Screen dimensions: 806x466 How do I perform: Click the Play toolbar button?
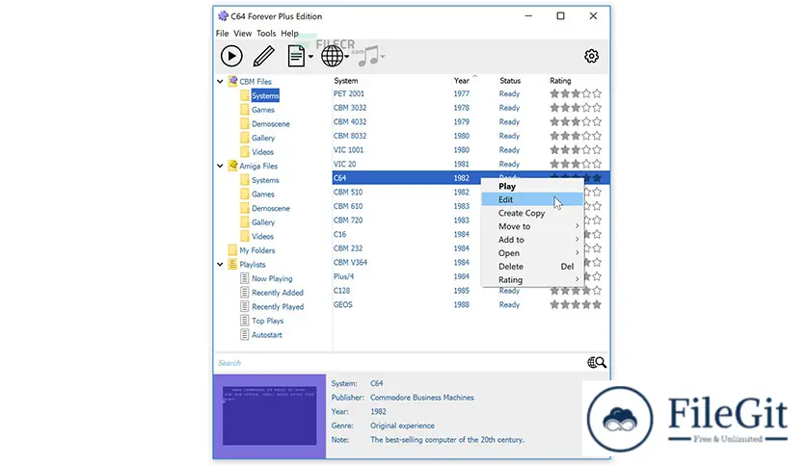click(x=231, y=56)
